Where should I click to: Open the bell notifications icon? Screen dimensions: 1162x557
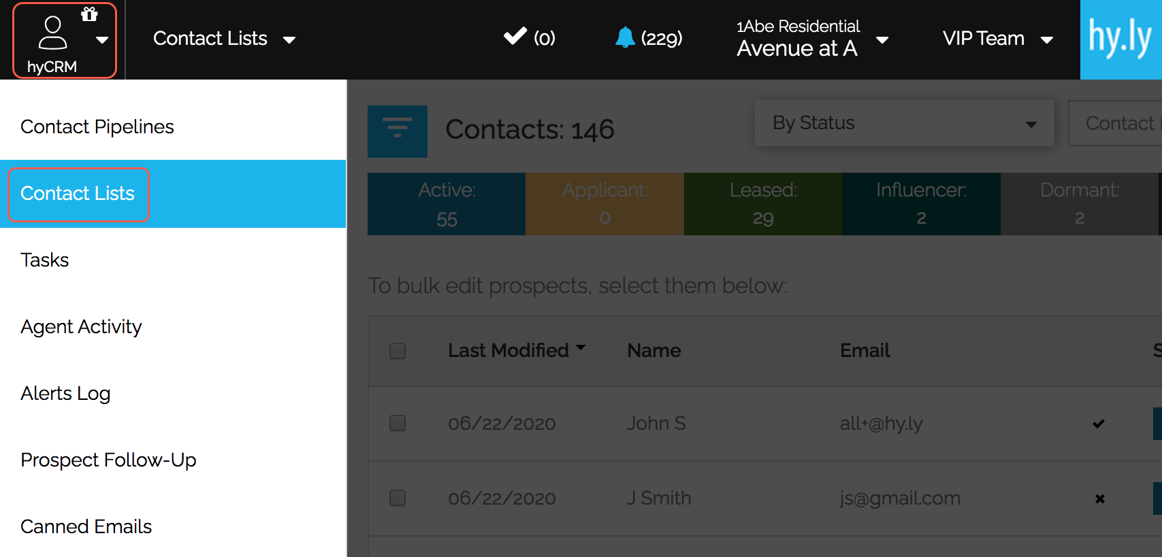624,37
